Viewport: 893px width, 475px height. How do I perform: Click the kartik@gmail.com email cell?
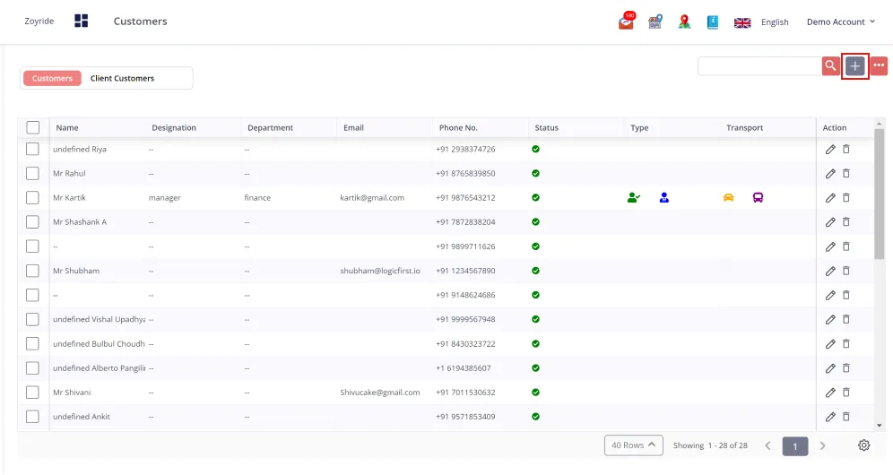coord(372,198)
